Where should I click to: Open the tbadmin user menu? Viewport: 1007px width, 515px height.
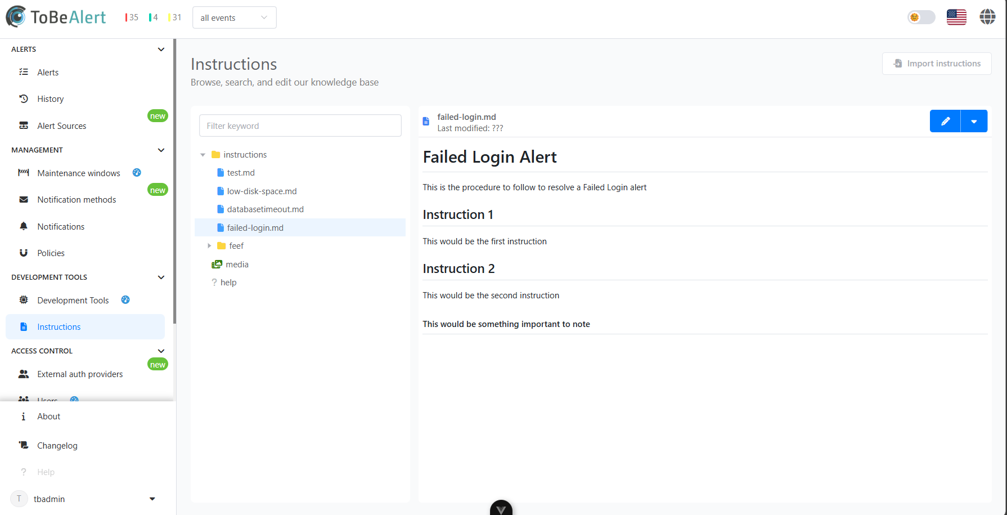coord(84,499)
